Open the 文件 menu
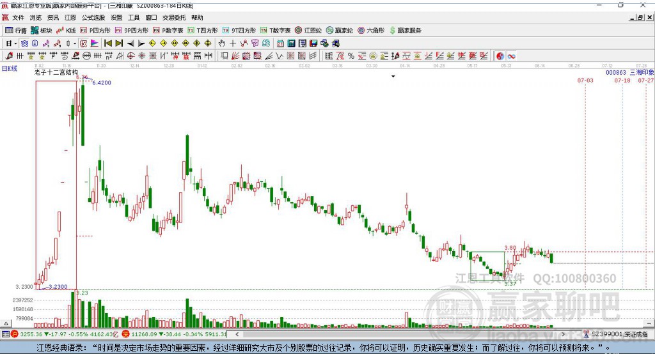The image size is (655, 354). (18, 17)
